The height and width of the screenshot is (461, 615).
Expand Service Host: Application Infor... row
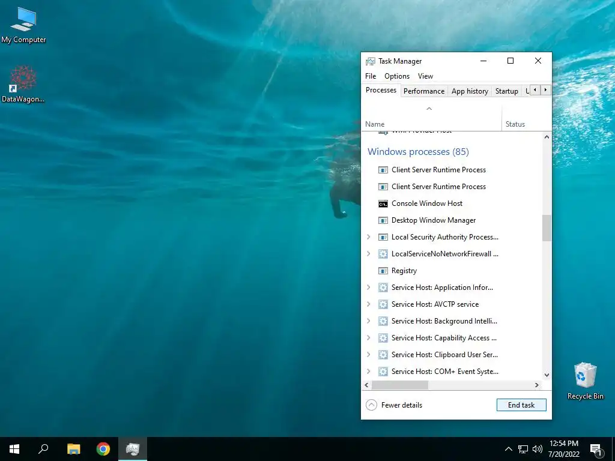pos(368,288)
